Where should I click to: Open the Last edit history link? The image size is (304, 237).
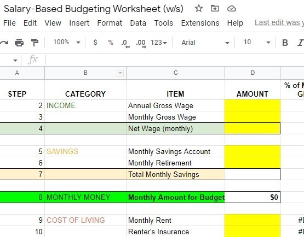(279, 23)
